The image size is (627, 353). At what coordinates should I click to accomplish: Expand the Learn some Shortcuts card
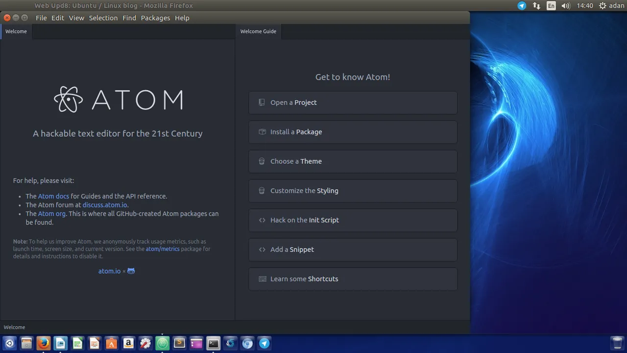pos(353,279)
